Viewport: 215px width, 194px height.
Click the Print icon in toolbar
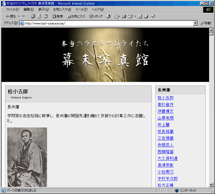coord(124,16)
